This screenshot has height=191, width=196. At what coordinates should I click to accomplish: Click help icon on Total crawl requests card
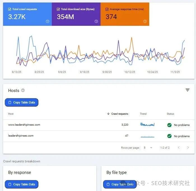48,21
